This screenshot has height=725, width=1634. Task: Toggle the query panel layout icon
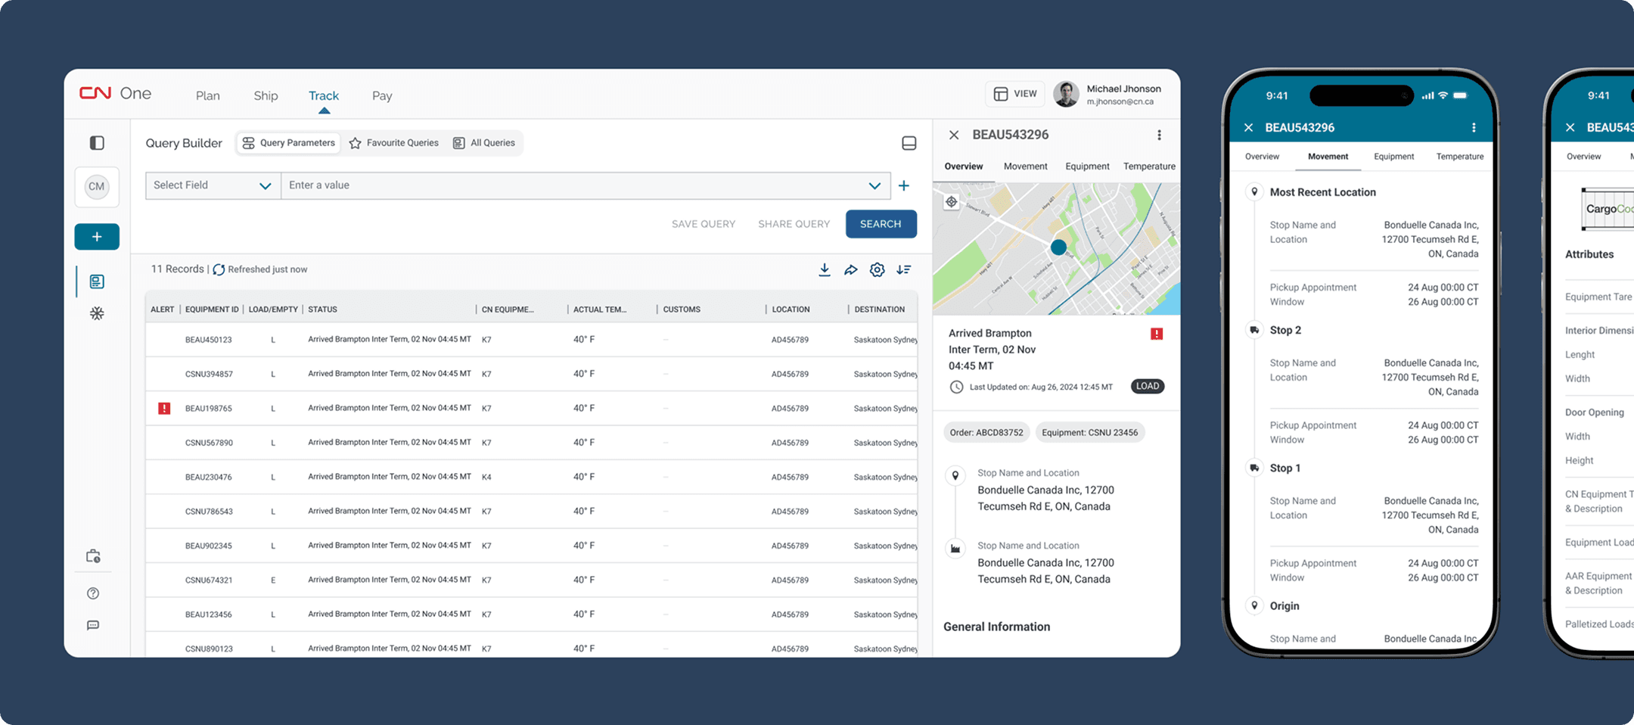click(909, 143)
